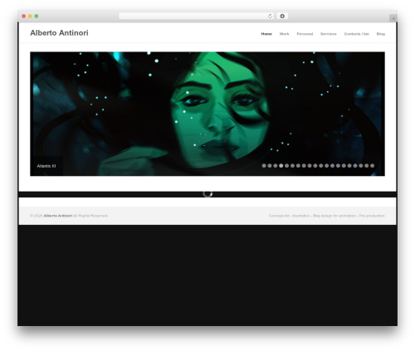415x351 pixels.
Task: Open the Home menu item
Action: (x=266, y=34)
